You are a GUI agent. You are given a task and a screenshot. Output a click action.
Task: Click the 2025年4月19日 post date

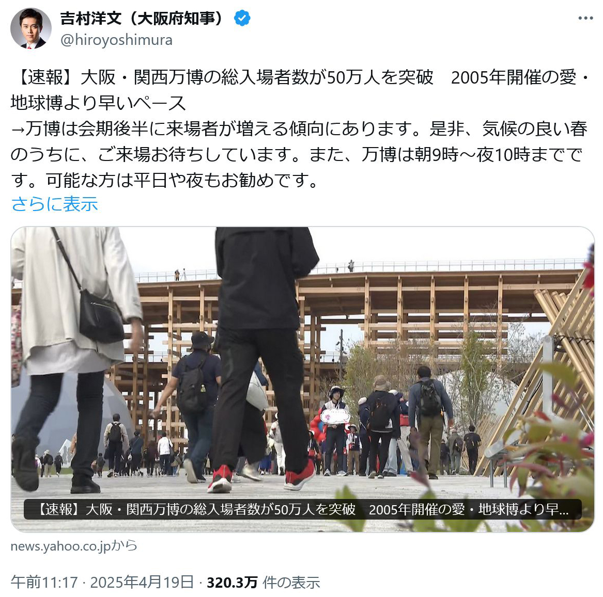(142, 582)
